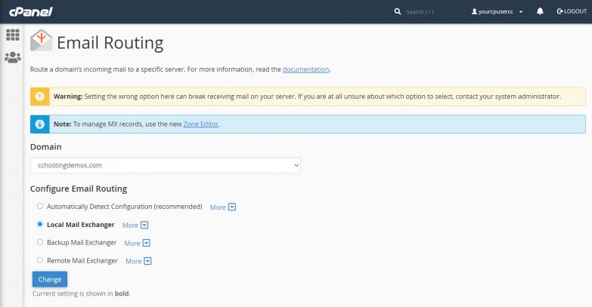Screen dimensions: 592x307
Task: Click the Email Routing envelope icon
Action: click(41, 41)
